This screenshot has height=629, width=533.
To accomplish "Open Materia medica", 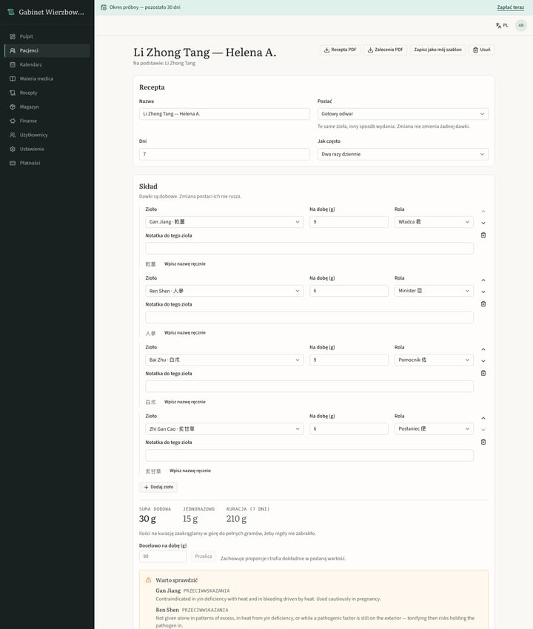I will click(x=47, y=78).
